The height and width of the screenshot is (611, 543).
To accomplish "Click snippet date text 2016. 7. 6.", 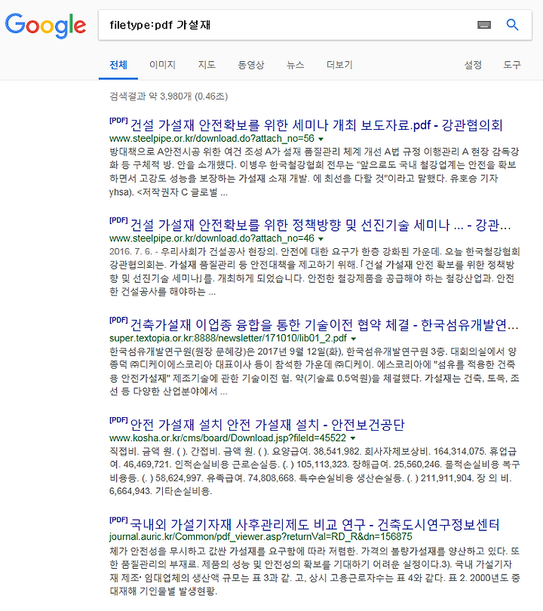I will pos(130,252).
